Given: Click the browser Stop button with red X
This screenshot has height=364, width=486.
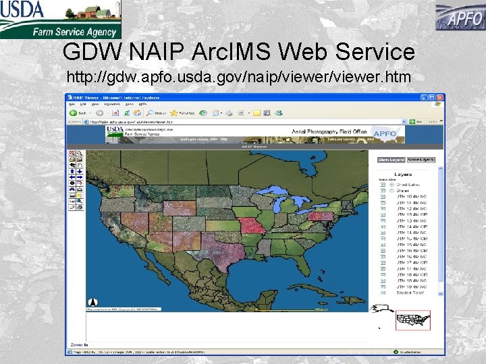Looking at the screenshot, I should point(115,113).
